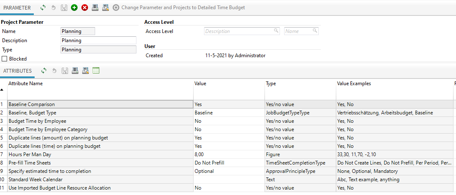456x195 pixels.
Task: Select the Pre-fill Time Sheets value cell
Action: pyautogui.click(x=229, y=163)
